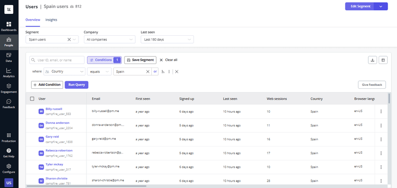397x188 pixels.
Task: Open the Analytics section
Action: (x=9, y=73)
